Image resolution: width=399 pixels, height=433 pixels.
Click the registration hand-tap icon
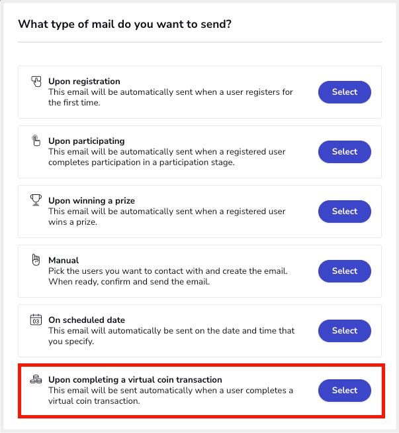coord(36,82)
